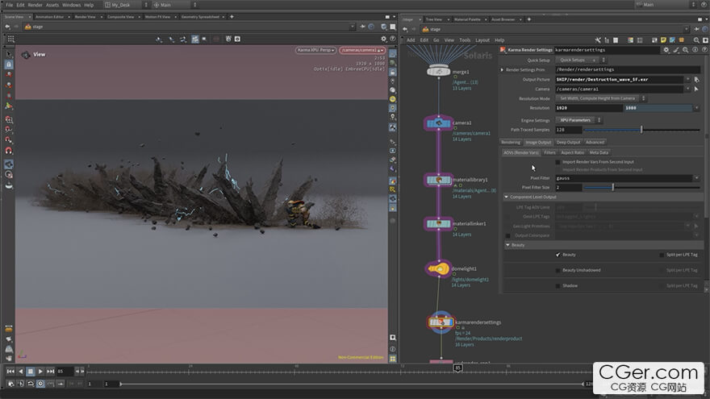The width and height of the screenshot is (710, 399).
Task: Toggle the real-time playback clock icon
Action: click(40, 384)
